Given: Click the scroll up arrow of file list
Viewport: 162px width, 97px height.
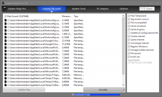Looking at the screenshot, I should coord(123,16).
